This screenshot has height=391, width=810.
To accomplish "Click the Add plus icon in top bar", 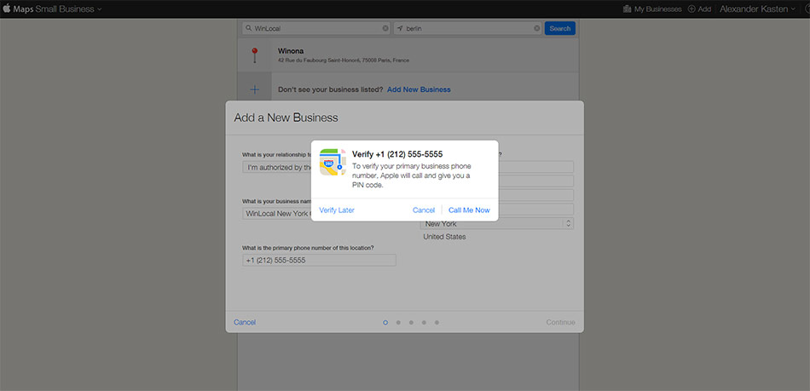I will (x=691, y=9).
